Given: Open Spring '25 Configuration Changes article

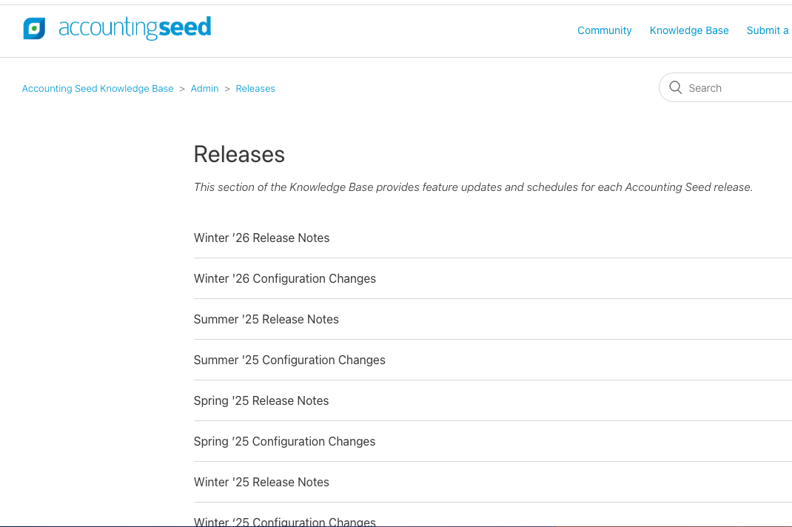Looking at the screenshot, I should pos(284,441).
